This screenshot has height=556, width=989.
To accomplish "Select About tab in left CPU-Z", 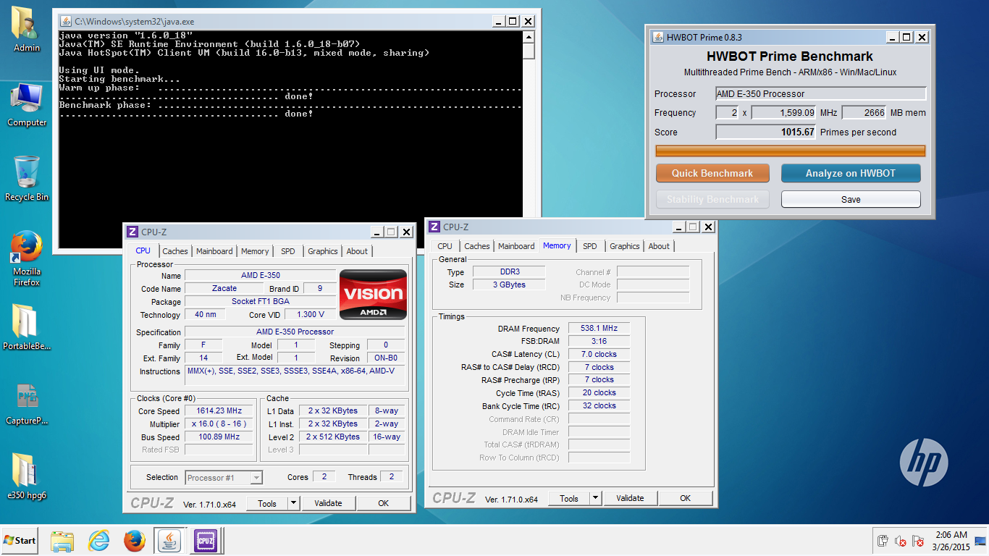I will (357, 251).
